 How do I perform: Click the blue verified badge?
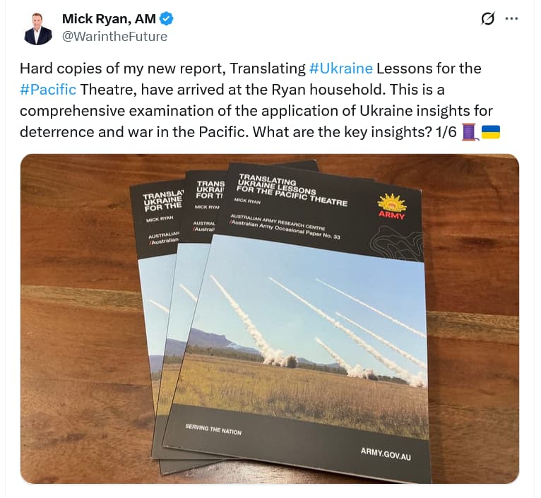click(x=167, y=19)
